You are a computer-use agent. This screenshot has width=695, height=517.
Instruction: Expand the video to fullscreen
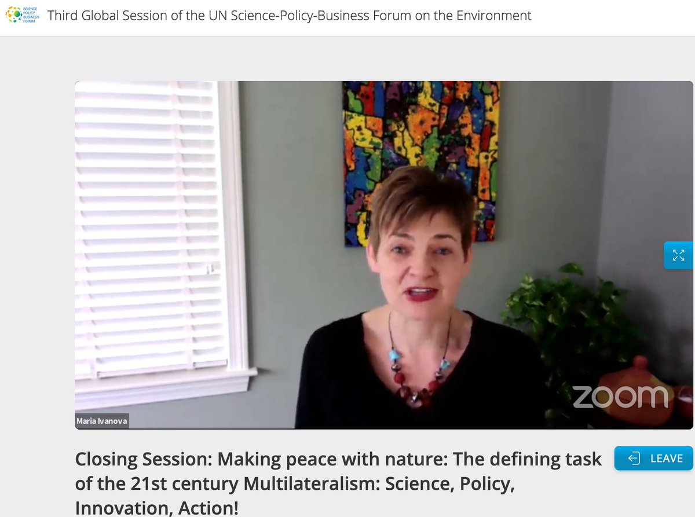click(x=678, y=255)
